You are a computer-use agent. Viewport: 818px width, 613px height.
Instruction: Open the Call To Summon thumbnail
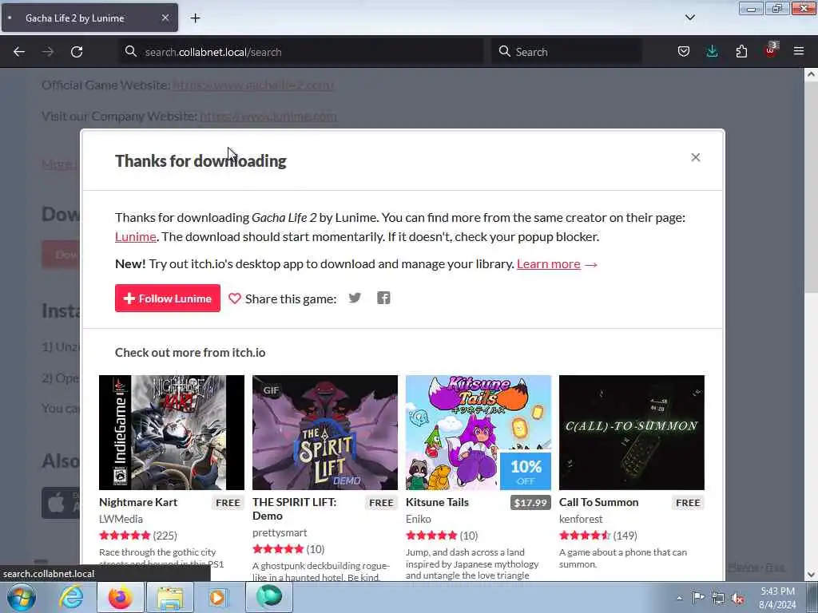[632, 433]
